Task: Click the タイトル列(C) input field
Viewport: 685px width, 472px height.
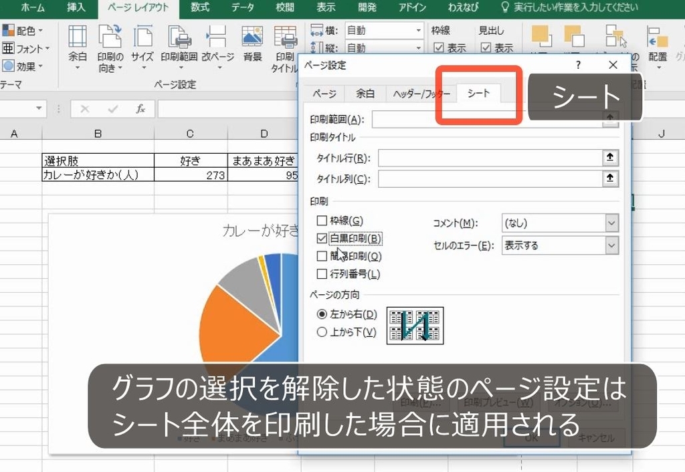Action: [x=490, y=178]
